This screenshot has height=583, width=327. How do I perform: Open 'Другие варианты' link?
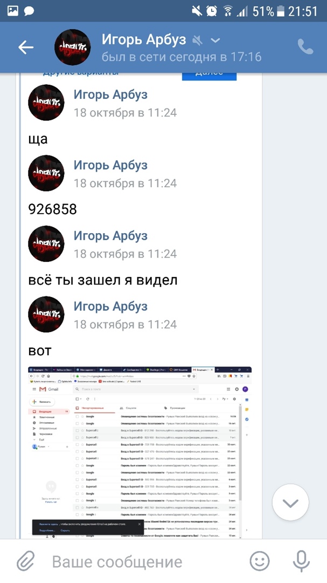pyautogui.click(x=81, y=74)
